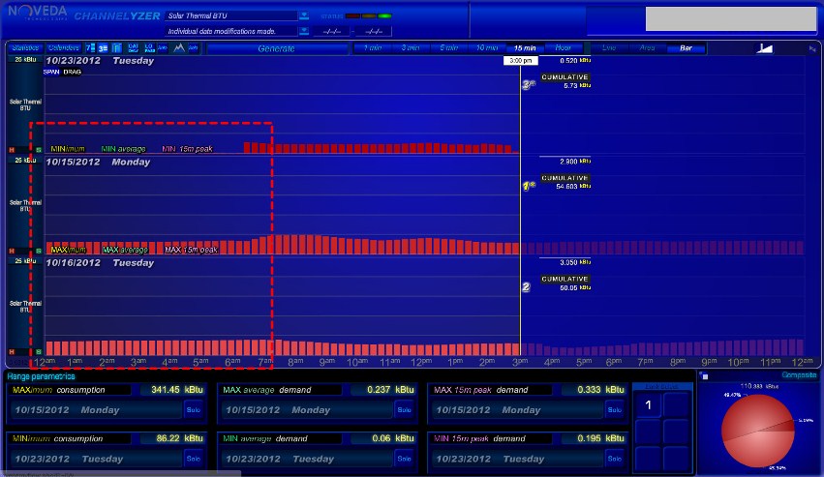Click green S marker on 10/23/2012 row

click(39, 150)
